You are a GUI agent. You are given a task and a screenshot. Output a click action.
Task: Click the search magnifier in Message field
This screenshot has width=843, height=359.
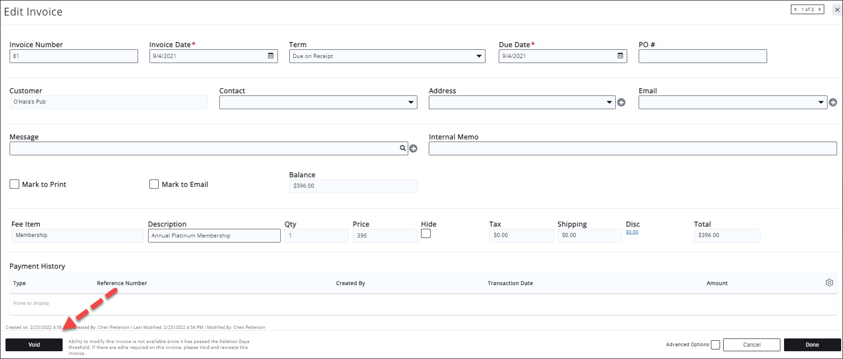403,148
